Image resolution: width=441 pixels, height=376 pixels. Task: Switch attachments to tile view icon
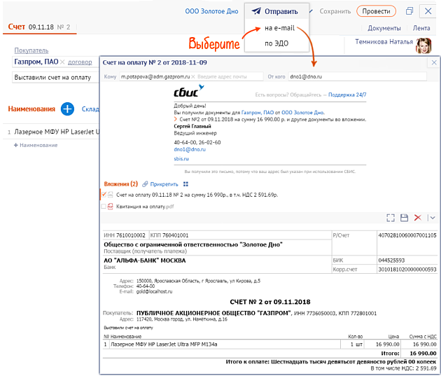click(185, 184)
